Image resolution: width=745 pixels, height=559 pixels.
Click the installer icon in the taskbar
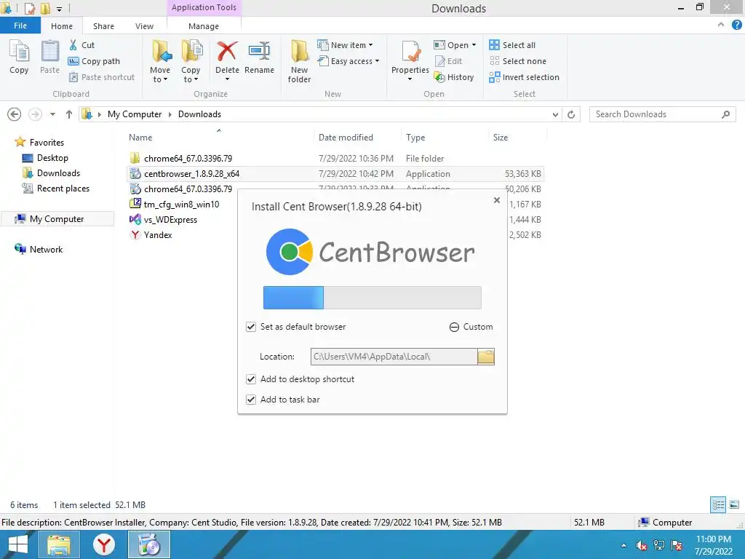pyautogui.click(x=149, y=544)
